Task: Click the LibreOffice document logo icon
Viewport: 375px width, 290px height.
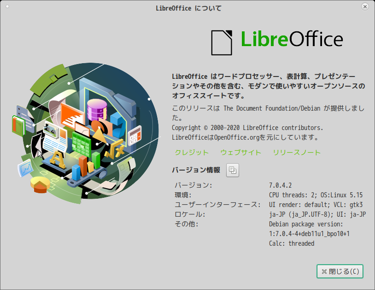Action: (222, 42)
